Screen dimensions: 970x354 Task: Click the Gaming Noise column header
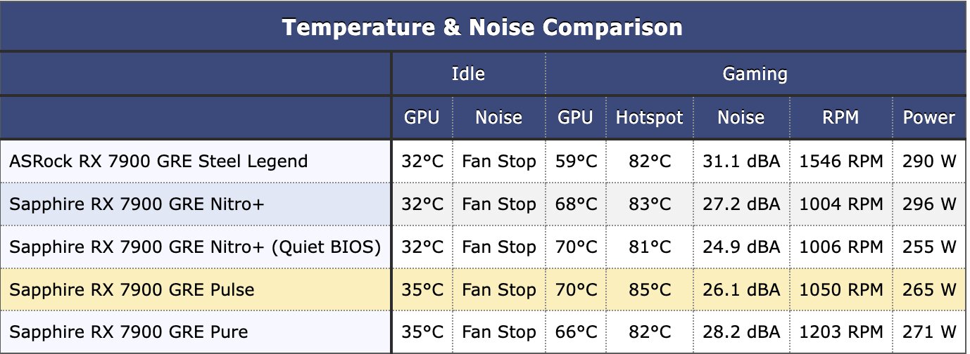741,117
